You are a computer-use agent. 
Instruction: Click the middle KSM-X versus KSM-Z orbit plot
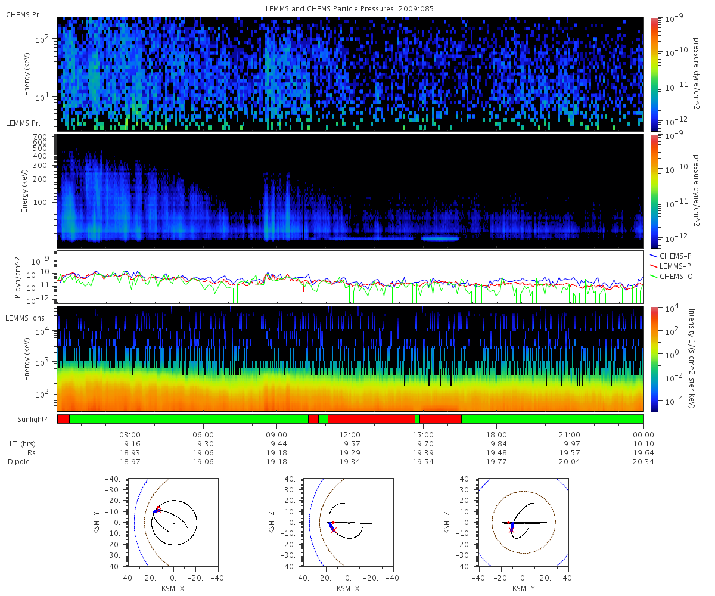pos(348,522)
